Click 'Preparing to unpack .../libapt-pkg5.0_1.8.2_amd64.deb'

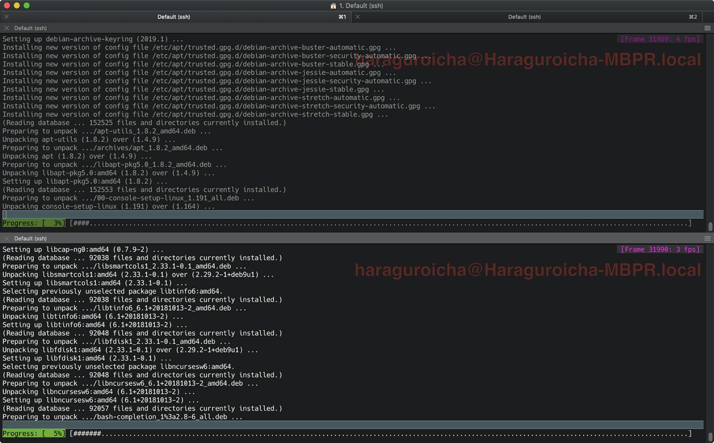[x=114, y=165]
